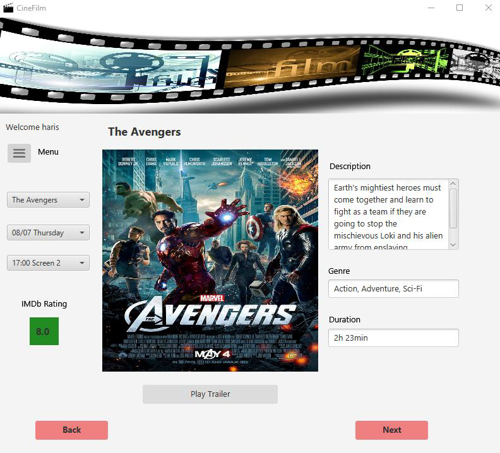Minimize the CineFilm window
Image resolution: width=500 pixels, height=453 pixels.
coord(431,8)
